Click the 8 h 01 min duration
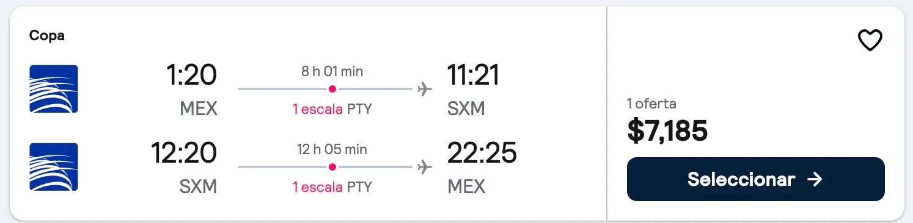 click(x=332, y=71)
